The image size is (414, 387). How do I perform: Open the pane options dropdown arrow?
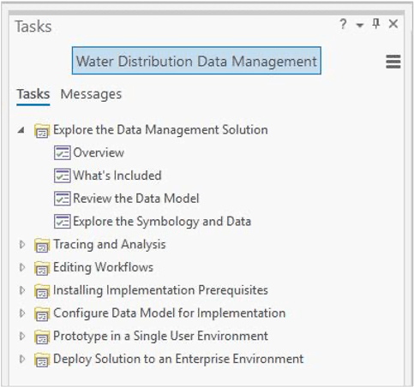(x=360, y=26)
